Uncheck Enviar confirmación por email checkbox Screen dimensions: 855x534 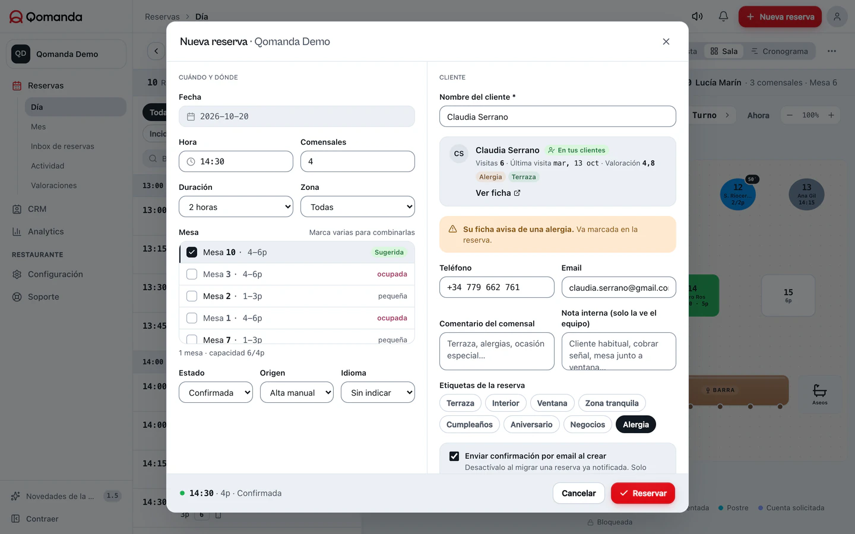click(454, 456)
